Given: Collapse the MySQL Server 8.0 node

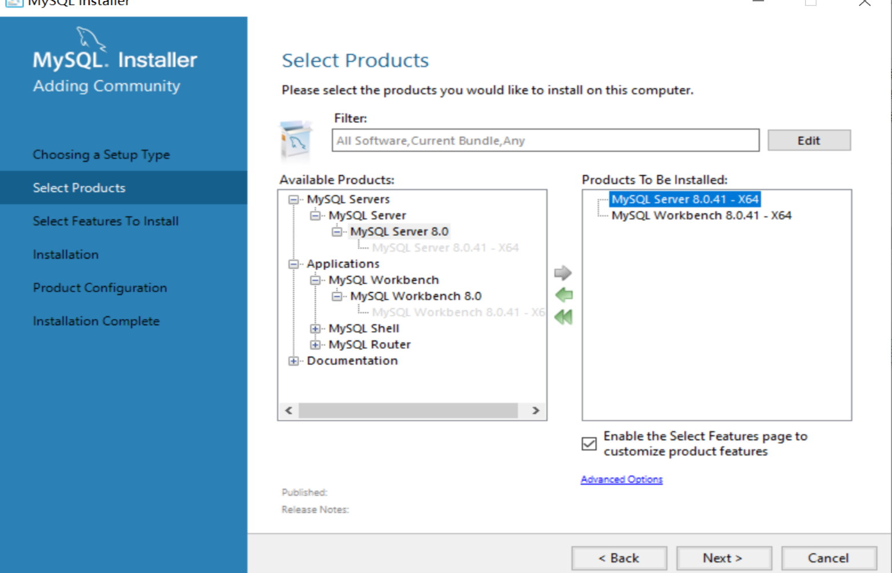Looking at the screenshot, I should [337, 232].
